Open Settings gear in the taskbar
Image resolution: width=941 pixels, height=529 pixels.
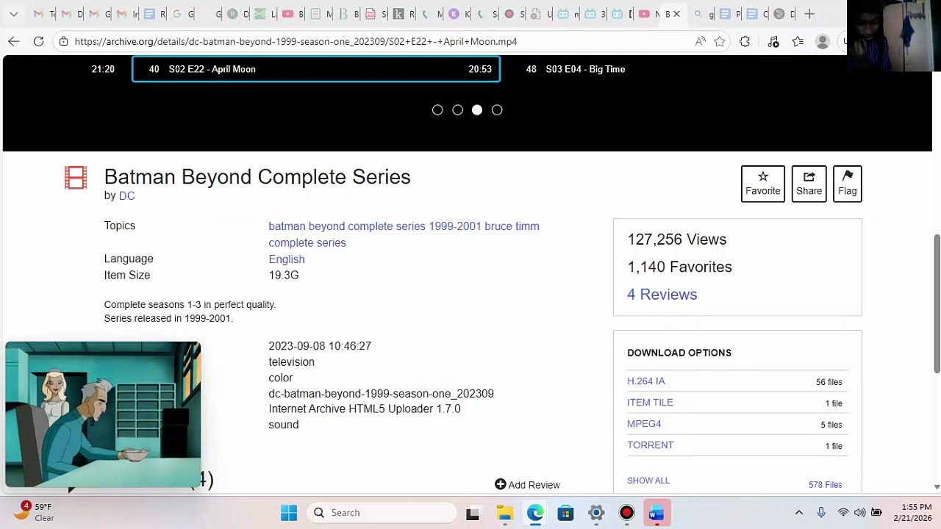[596, 513]
